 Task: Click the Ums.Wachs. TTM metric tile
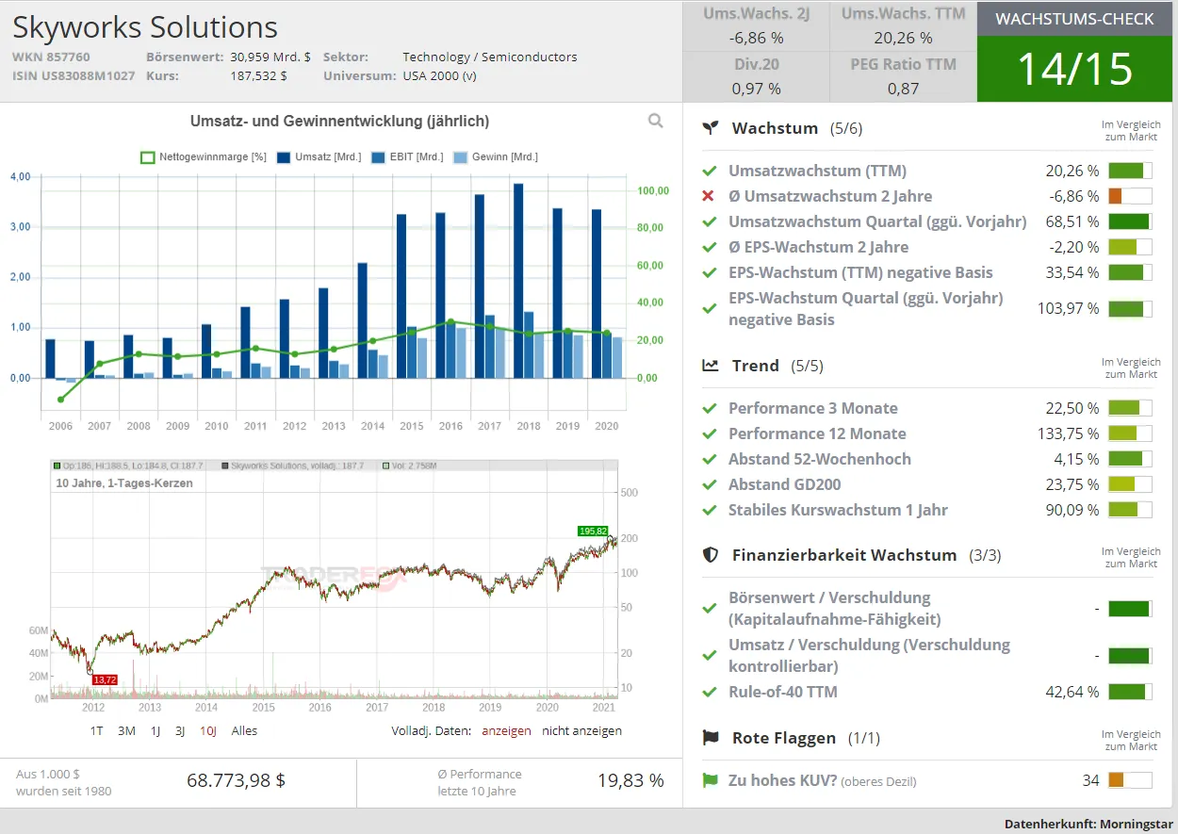click(x=903, y=26)
